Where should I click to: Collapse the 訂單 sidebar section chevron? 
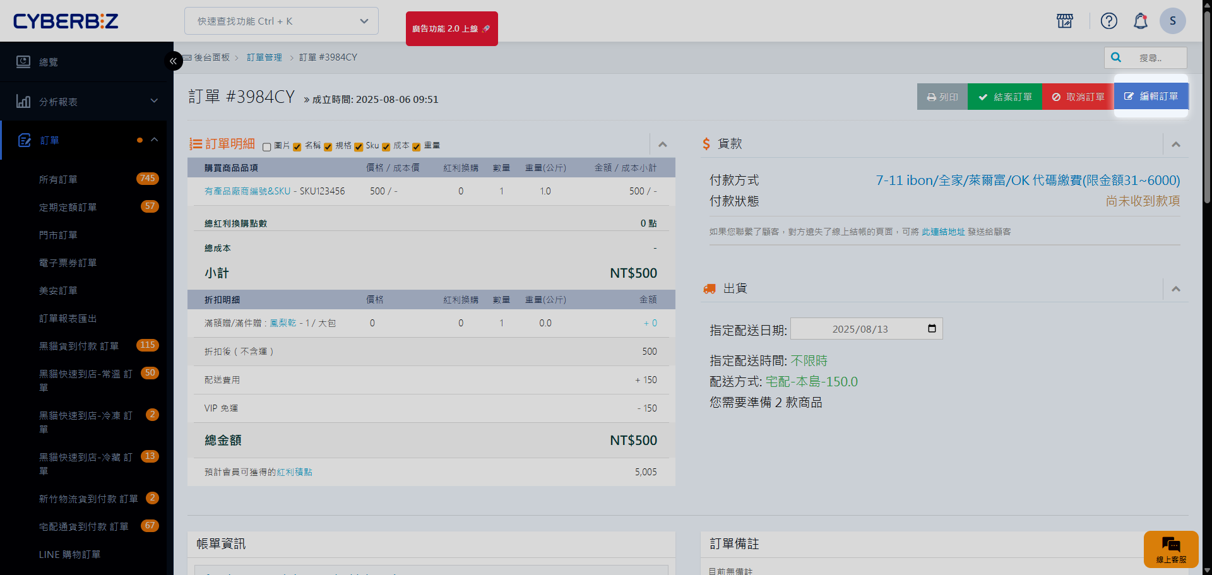154,139
